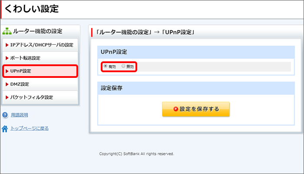304x174 pixels.
Task: Click the トップページに戻る link
Action: point(30,128)
